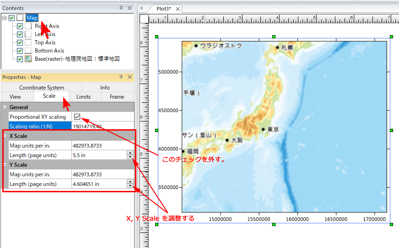The width and height of the screenshot is (399, 248).
Task: Toggle the Bottom Axis checkbox
Action: (x=20, y=51)
